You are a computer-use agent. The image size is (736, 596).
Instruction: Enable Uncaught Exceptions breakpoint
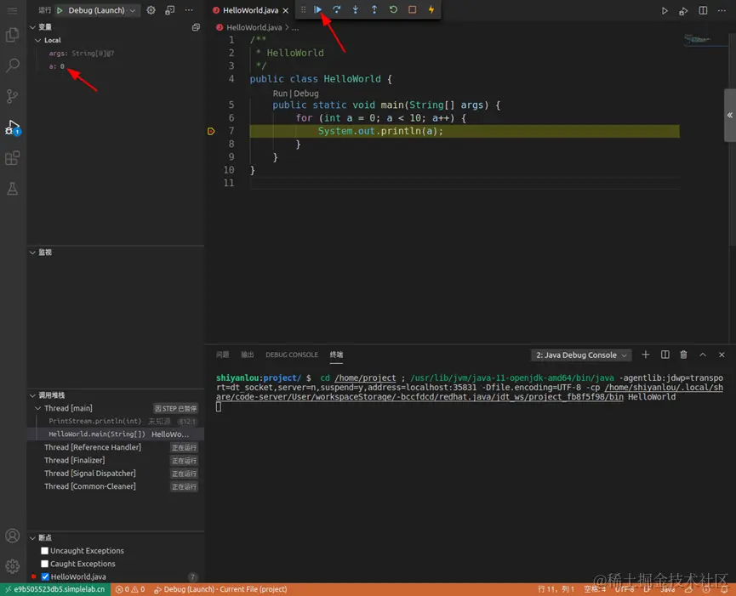pyautogui.click(x=45, y=551)
